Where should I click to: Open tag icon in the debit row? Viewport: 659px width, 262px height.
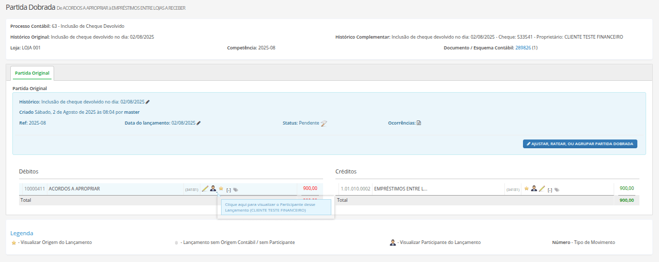[x=236, y=190]
